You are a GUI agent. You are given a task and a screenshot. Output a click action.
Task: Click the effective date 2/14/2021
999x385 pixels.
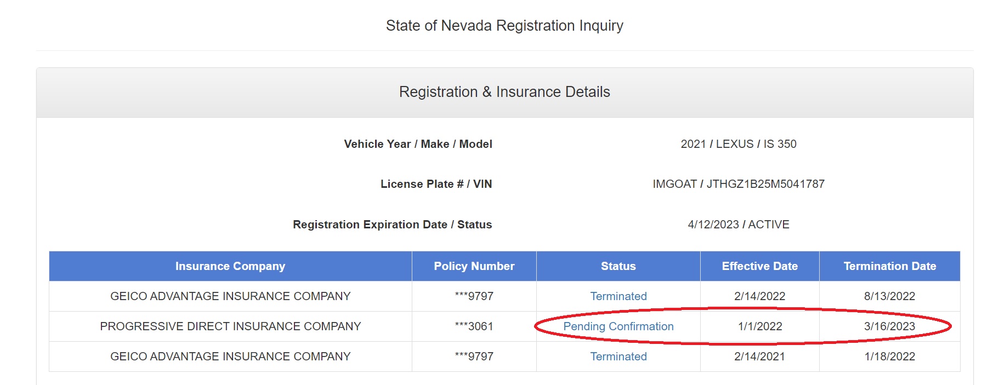coord(759,357)
